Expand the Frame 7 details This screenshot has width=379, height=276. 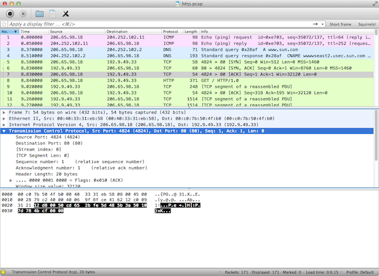(x=4, y=112)
